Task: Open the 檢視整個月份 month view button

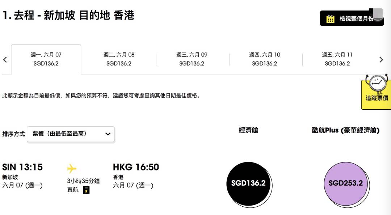Action: 352,18
